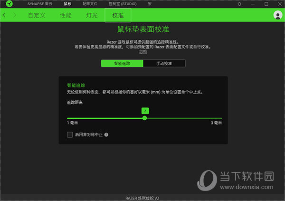Click the 3 毫米 maximum label
285x201 pixels.
216,123
